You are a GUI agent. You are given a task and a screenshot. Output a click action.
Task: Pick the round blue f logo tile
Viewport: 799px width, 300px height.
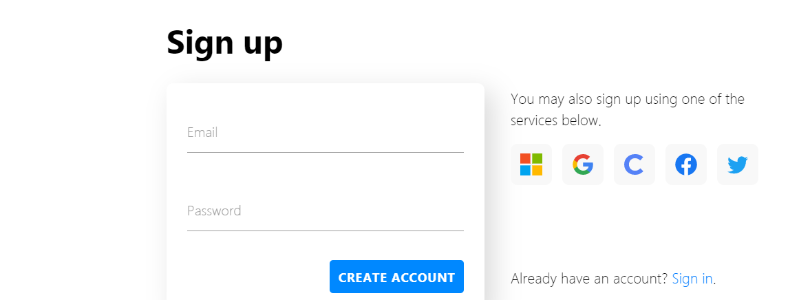click(x=686, y=164)
